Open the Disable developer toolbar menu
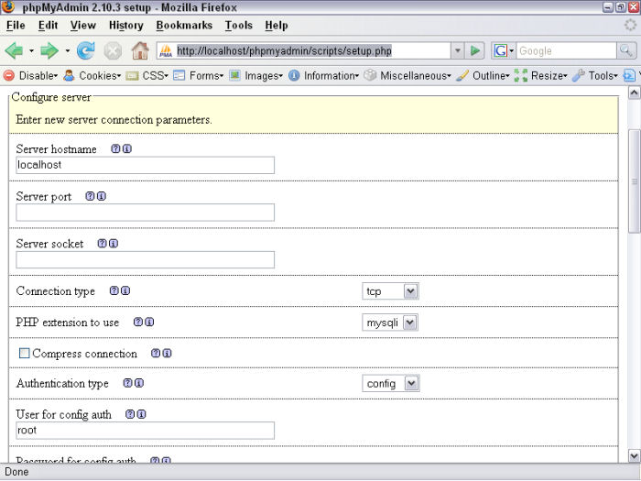Screen dimensions: 641x481 (31, 76)
